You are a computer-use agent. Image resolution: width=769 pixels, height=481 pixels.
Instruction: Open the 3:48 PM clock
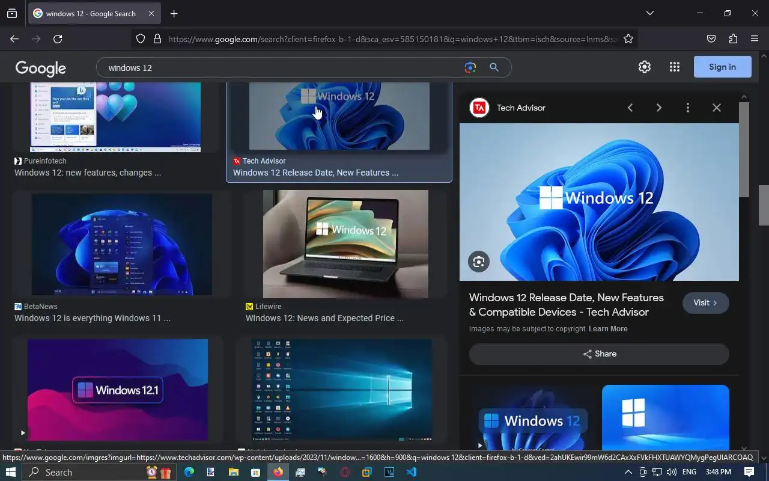718,472
